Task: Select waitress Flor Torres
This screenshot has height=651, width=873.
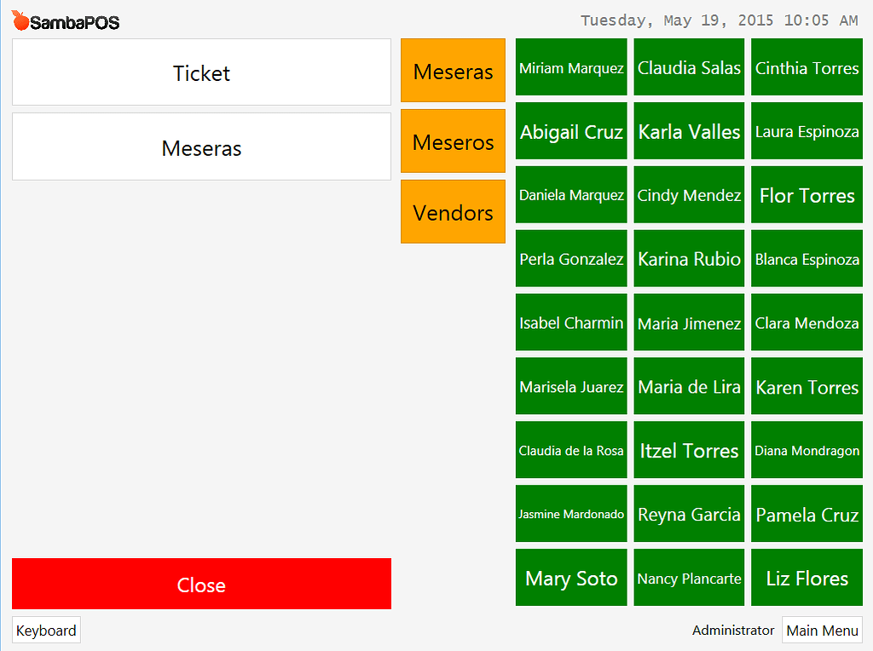Action: tap(806, 194)
